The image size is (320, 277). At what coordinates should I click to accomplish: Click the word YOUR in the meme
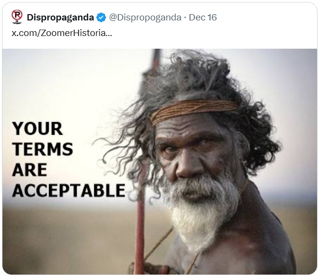pos(38,129)
